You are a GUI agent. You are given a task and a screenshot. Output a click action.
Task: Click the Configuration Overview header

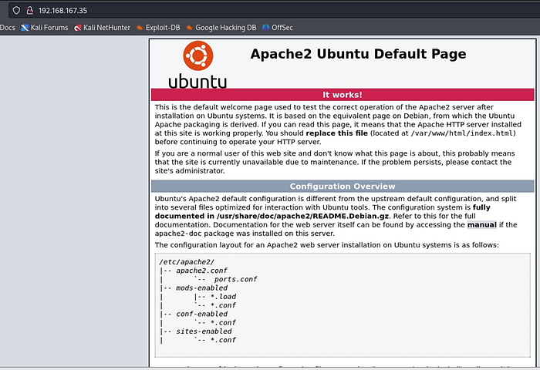click(343, 187)
